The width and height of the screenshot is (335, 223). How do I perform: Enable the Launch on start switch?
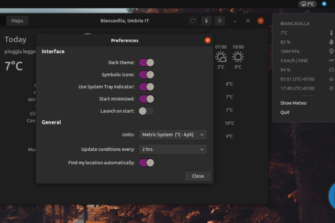coord(147,111)
